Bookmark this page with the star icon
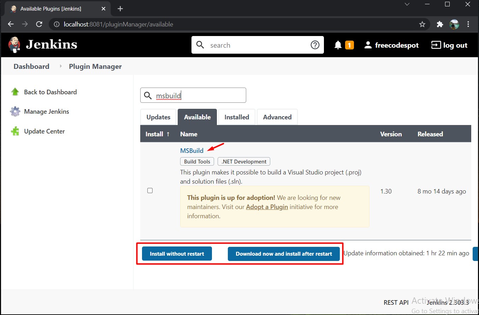 click(x=422, y=24)
